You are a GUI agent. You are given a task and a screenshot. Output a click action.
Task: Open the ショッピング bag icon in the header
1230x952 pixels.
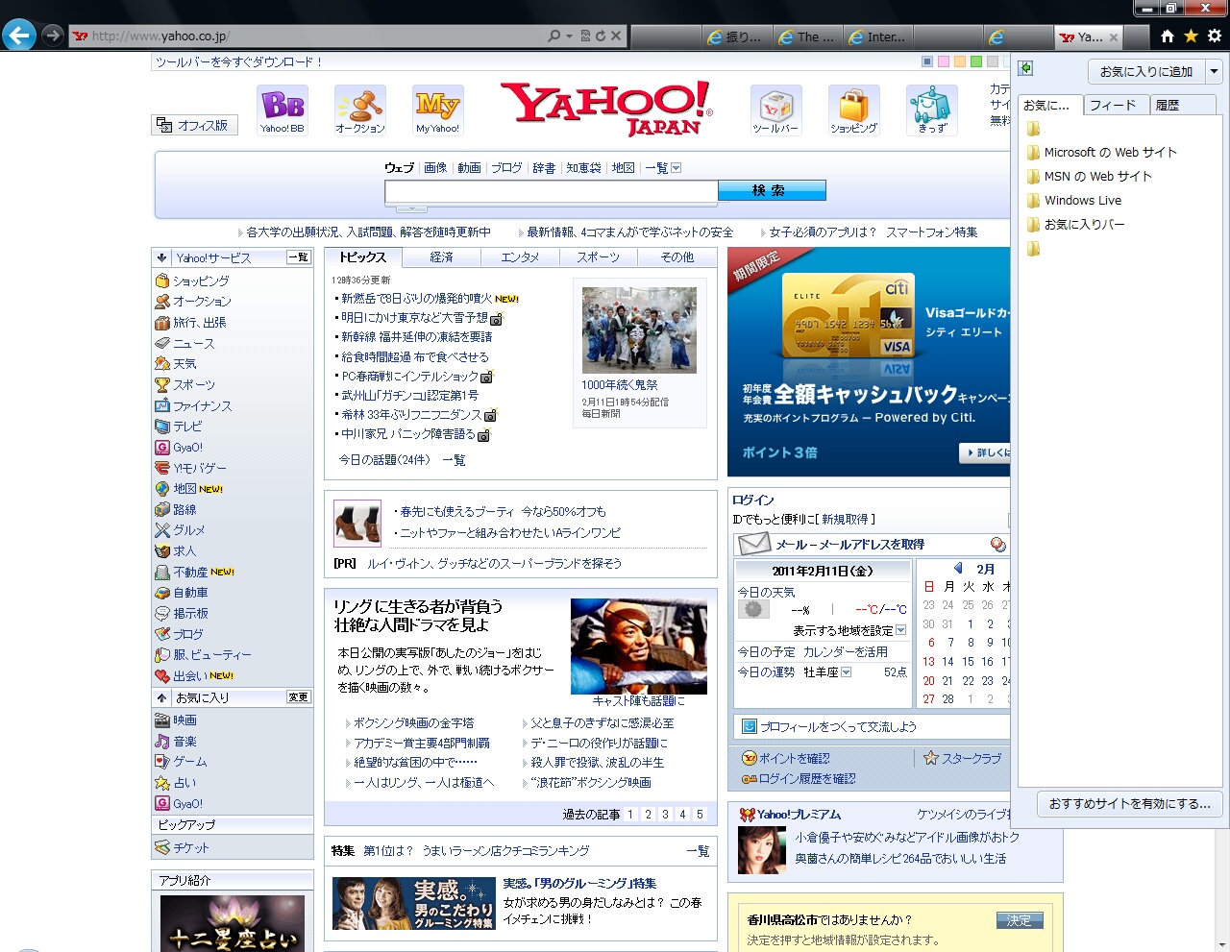[853, 110]
